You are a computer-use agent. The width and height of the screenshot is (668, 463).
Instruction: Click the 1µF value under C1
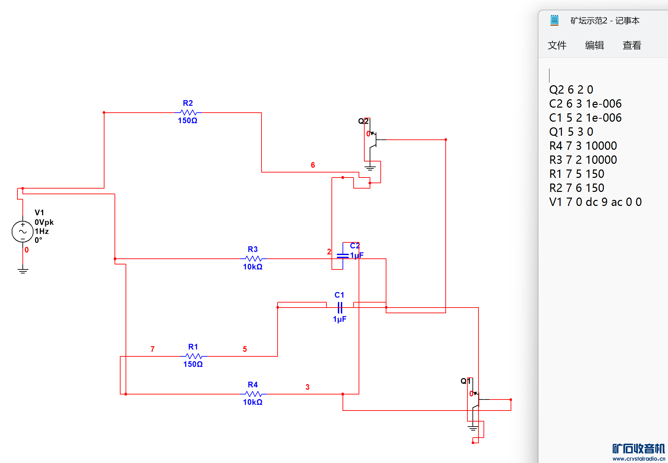[340, 319]
